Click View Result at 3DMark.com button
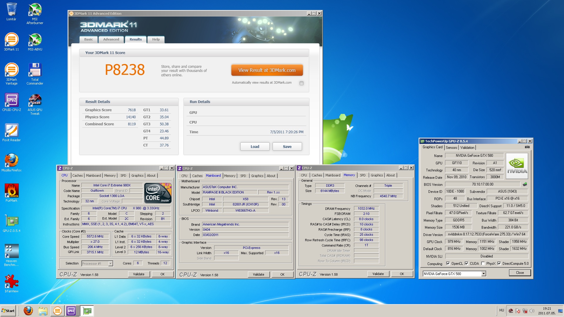Viewport: 564px width, 317px height. 267,70
